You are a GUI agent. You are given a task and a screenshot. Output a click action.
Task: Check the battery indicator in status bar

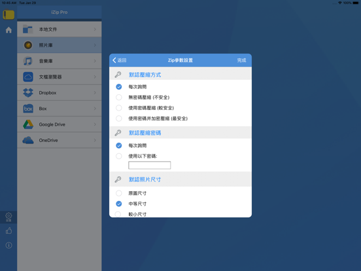356,3
